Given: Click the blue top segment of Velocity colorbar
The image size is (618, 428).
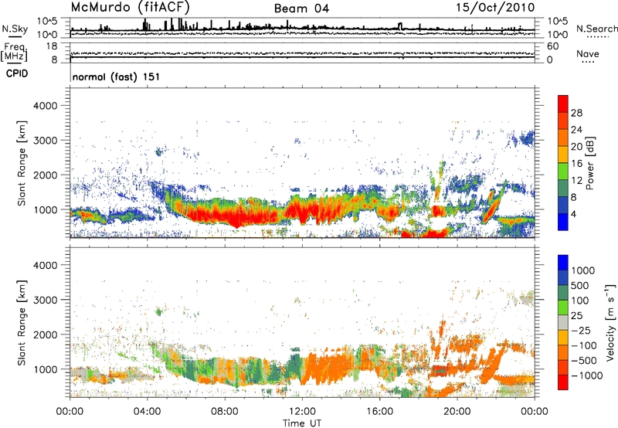Looking at the screenshot, I should (563, 263).
